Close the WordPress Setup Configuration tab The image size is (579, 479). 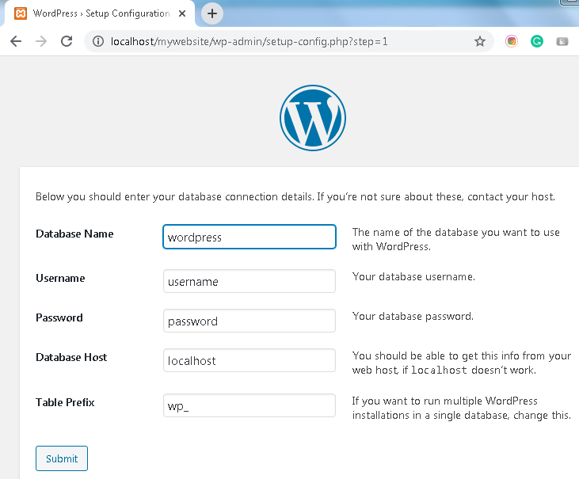(181, 13)
